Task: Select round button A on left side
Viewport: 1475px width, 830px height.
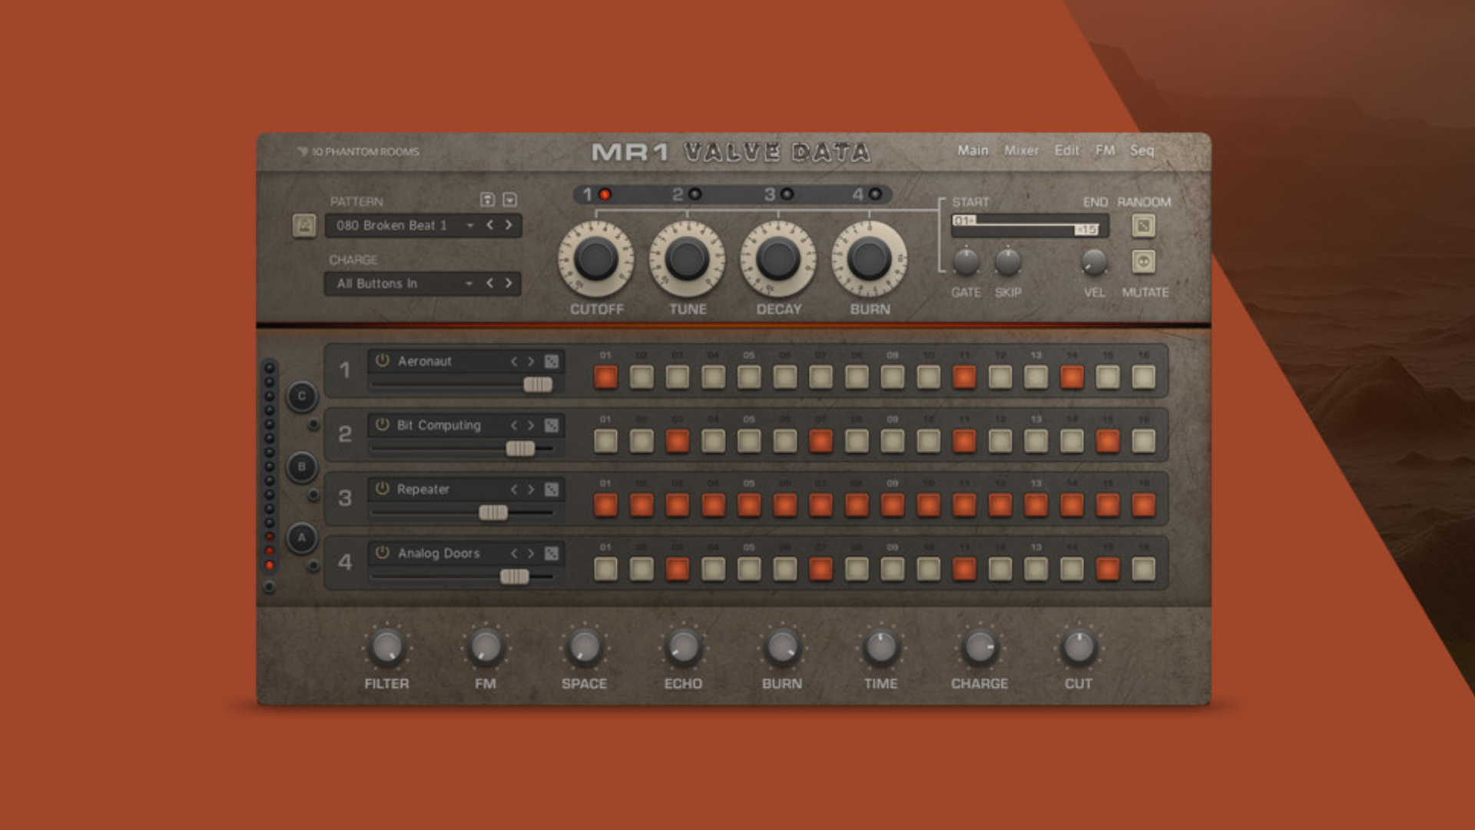Action: (x=301, y=537)
